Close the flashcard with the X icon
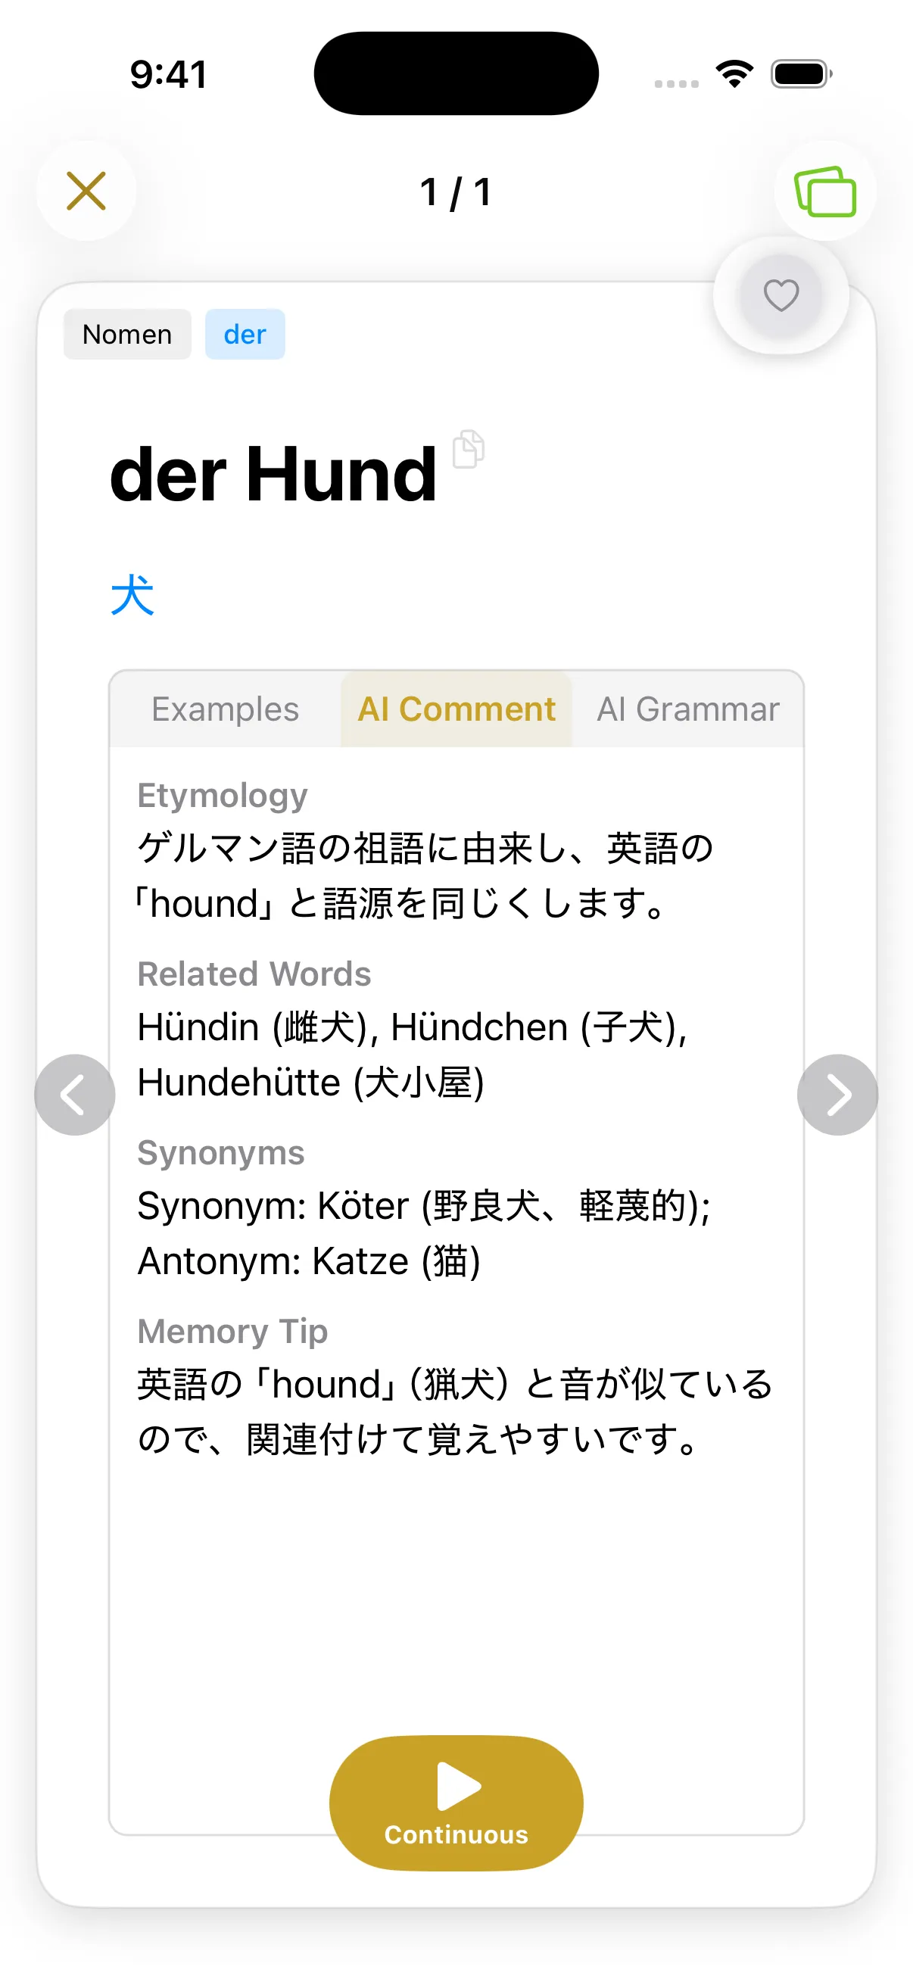Image resolution: width=913 pixels, height=1985 pixels. (x=86, y=191)
